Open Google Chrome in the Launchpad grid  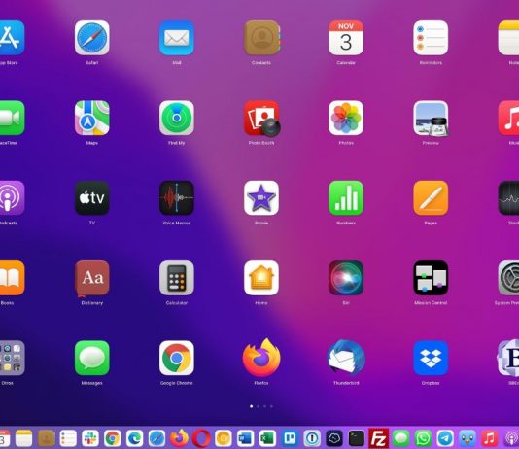pos(177,358)
